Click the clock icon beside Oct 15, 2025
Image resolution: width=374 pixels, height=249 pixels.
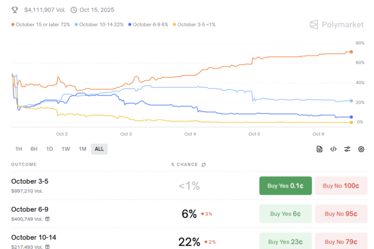(x=74, y=10)
